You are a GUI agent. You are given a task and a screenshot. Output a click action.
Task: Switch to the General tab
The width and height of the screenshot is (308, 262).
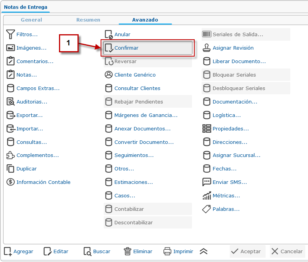point(32,20)
